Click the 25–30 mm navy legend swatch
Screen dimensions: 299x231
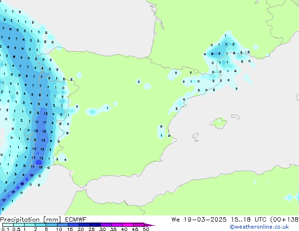tap(95, 225)
